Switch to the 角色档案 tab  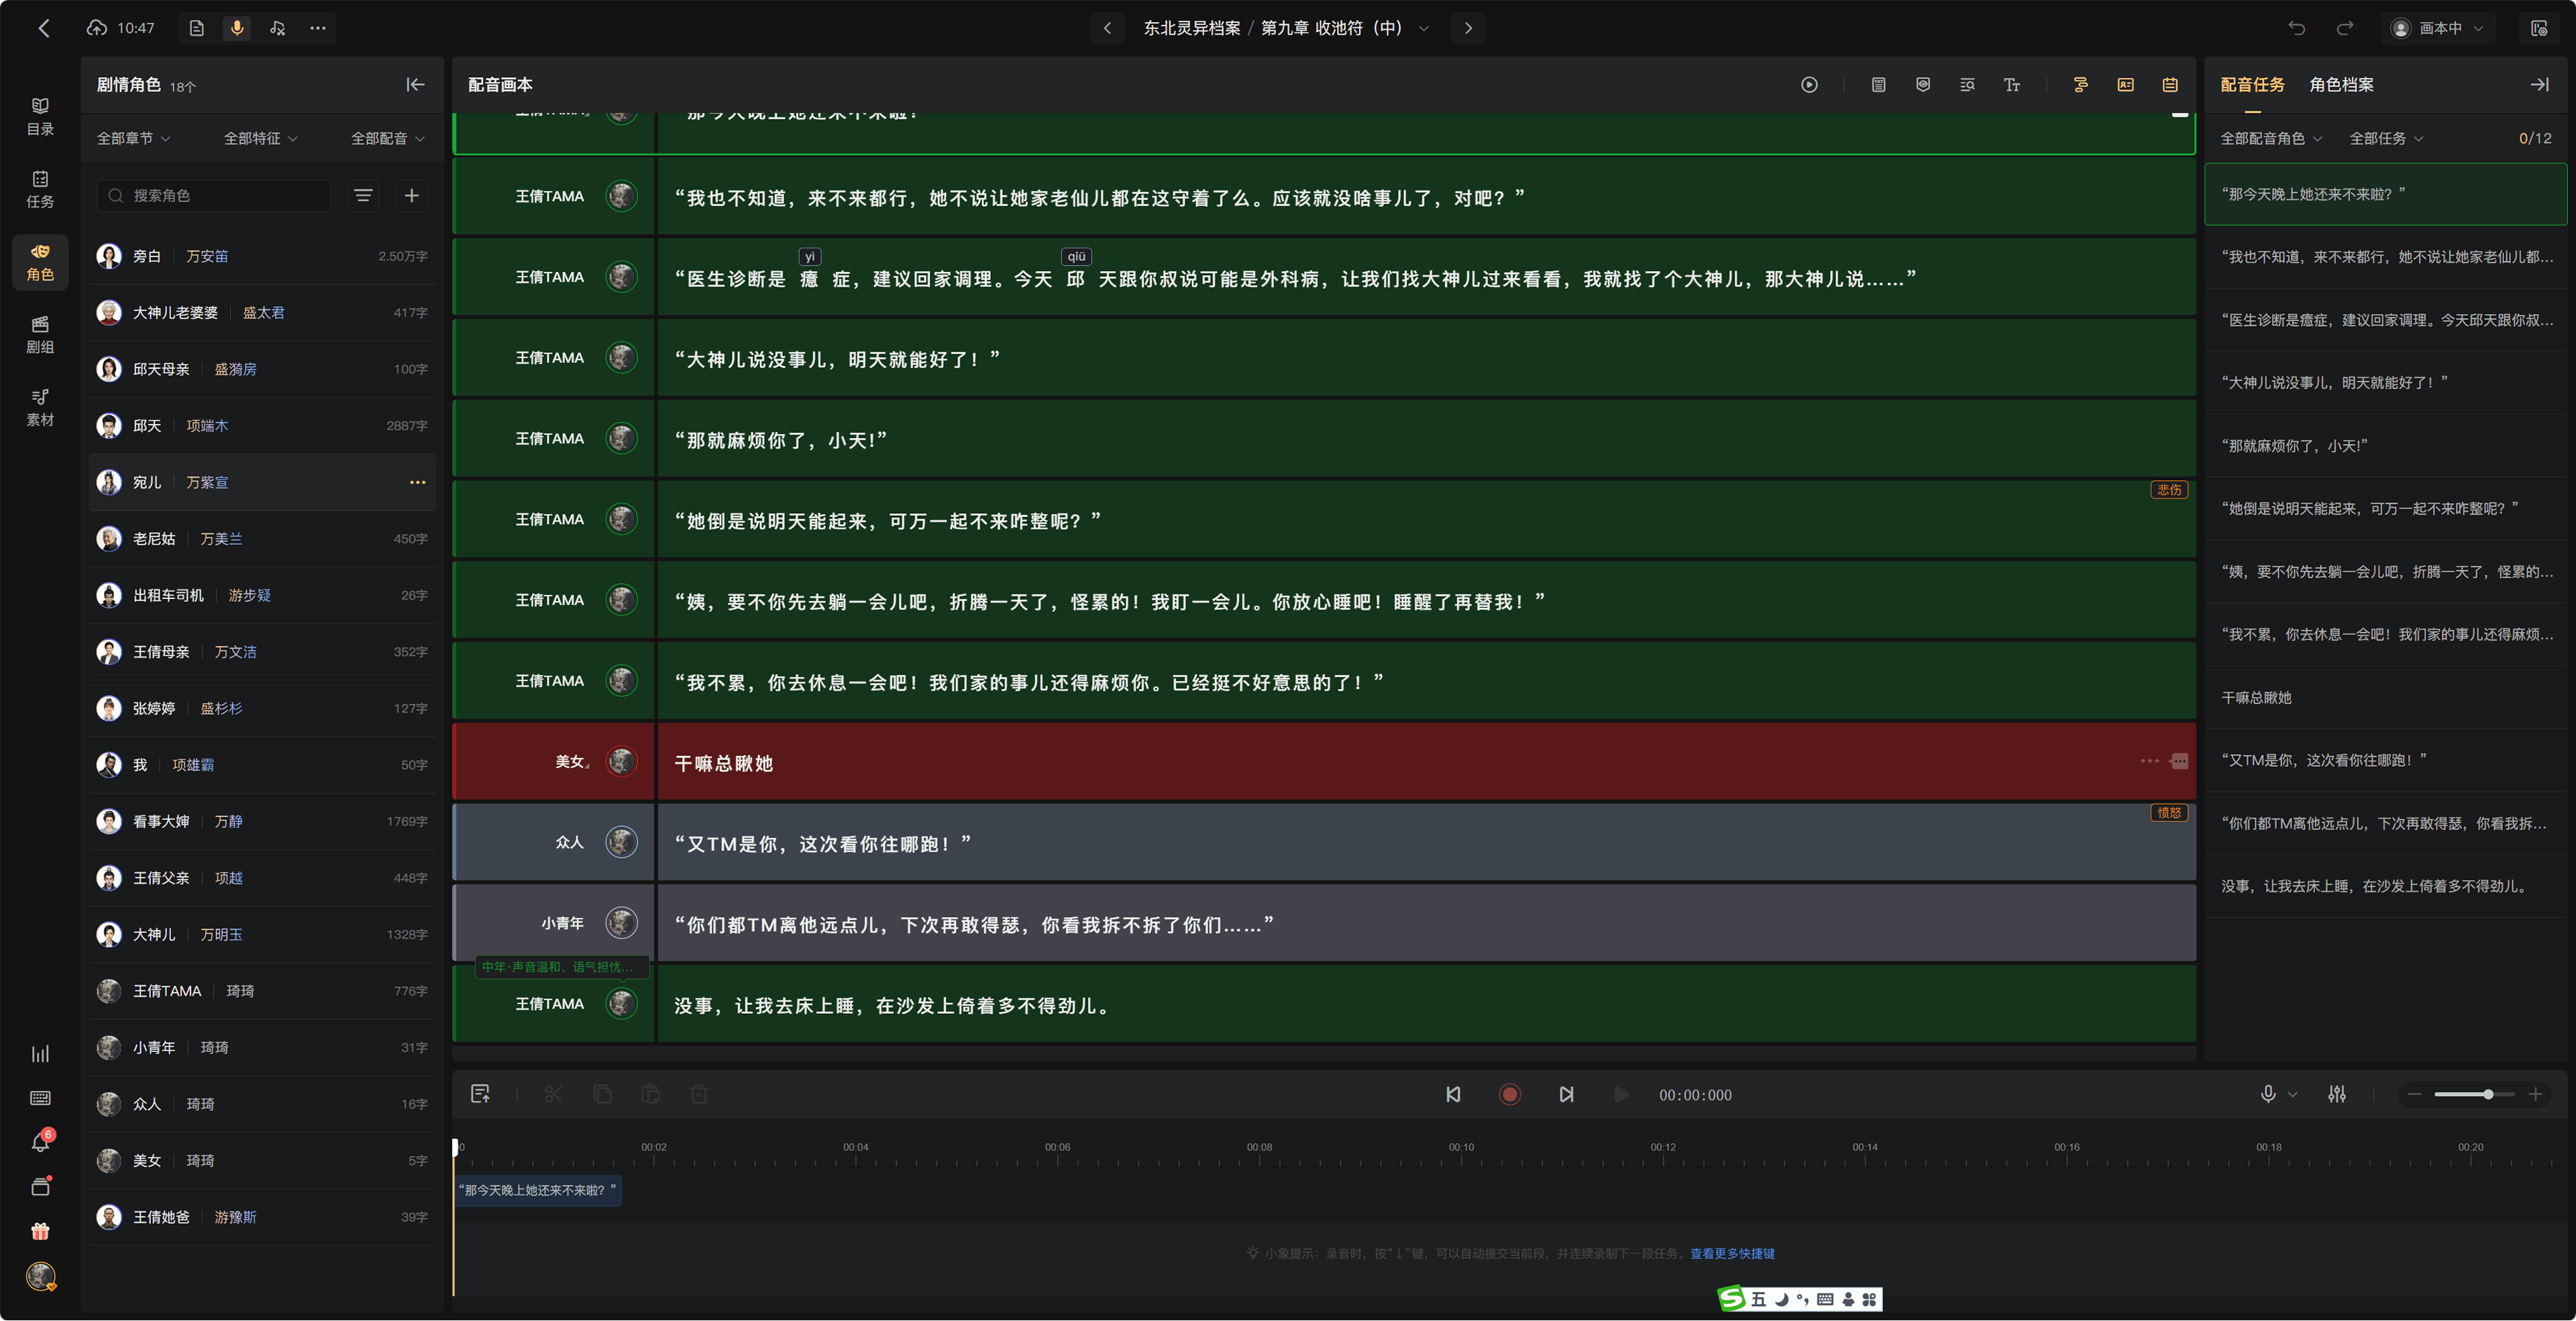(2341, 85)
